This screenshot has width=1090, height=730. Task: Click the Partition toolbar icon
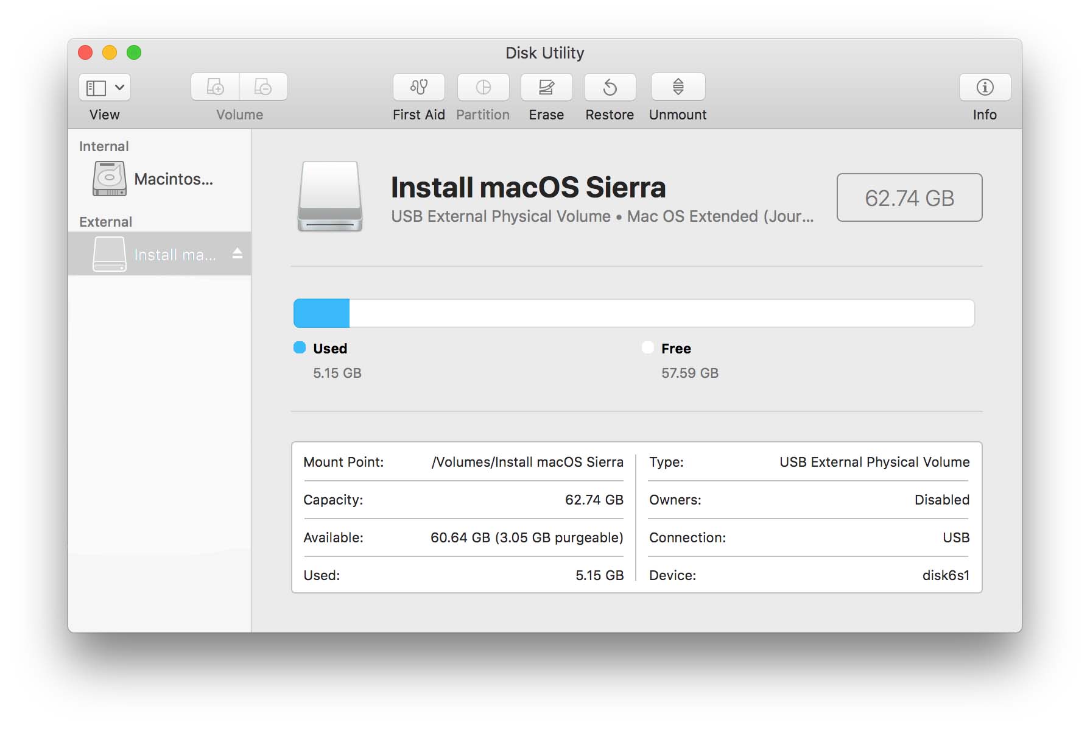(x=483, y=87)
